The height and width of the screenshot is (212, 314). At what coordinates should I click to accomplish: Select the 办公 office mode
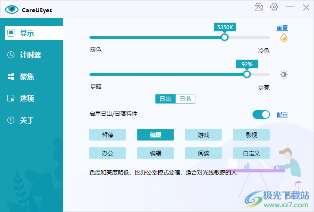(108, 153)
